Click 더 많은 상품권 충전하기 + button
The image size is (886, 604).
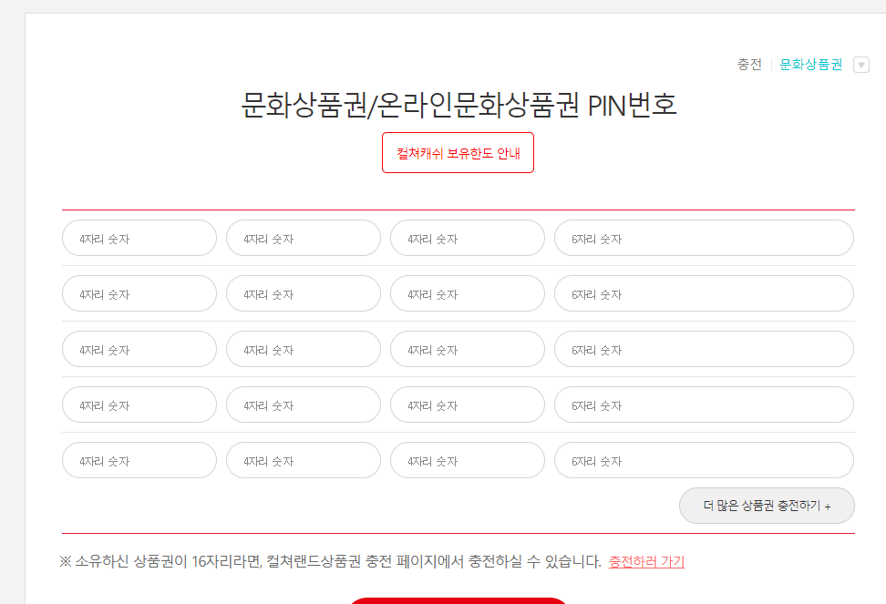point(767,506)
